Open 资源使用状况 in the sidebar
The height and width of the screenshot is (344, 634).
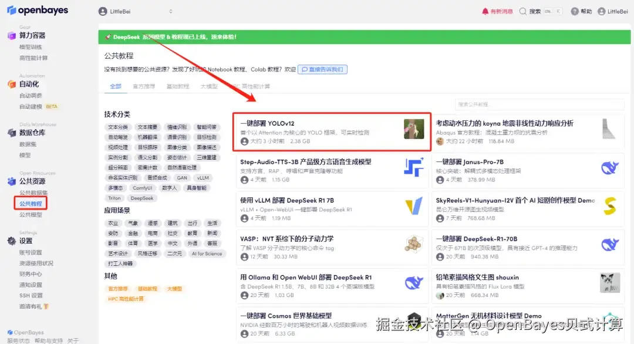[36, 263]
